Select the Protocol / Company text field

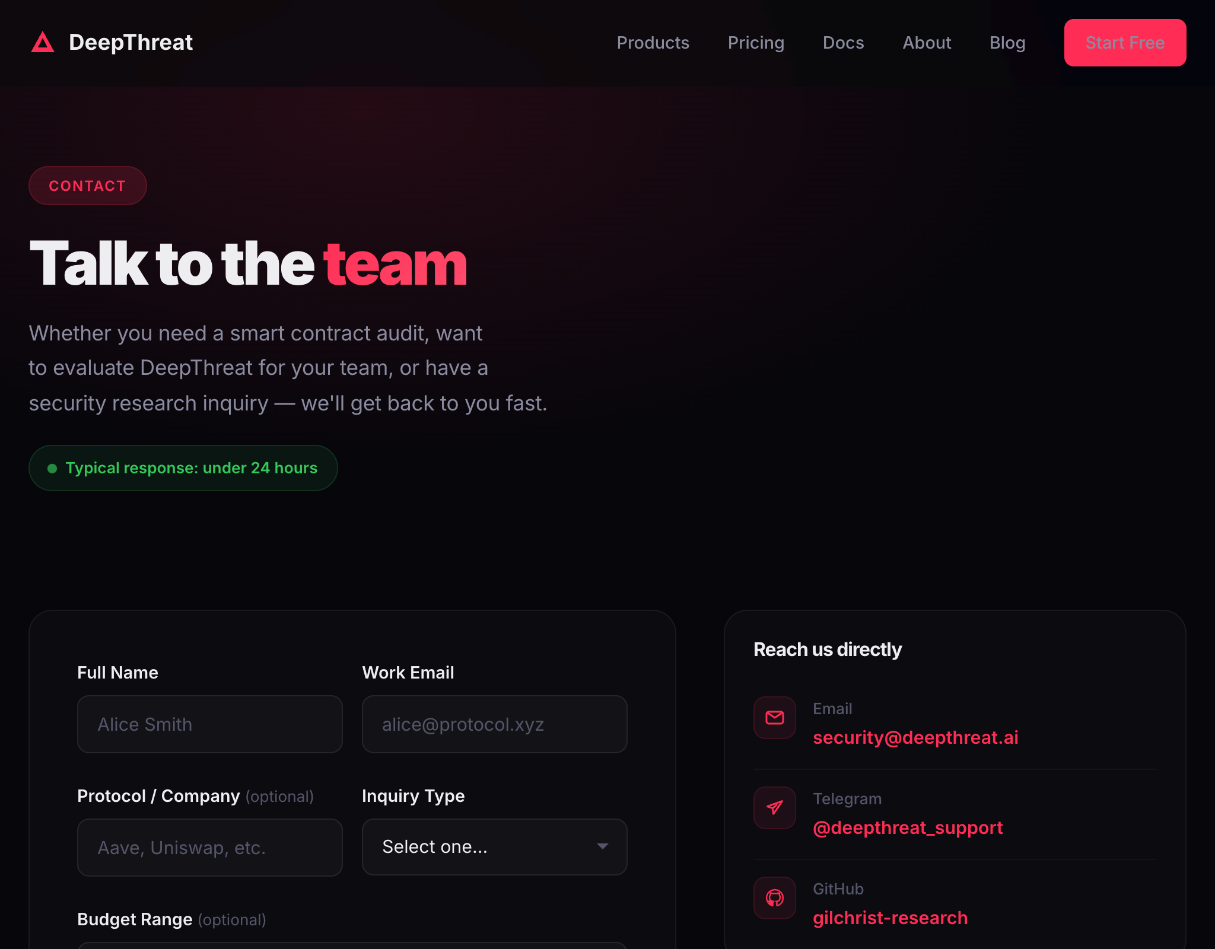pyautogui.click(x=209, y=848)
